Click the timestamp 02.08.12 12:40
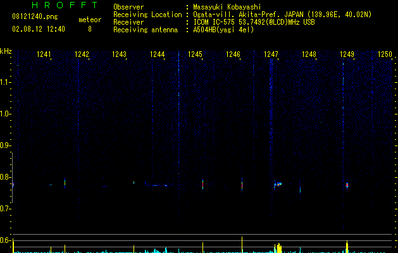The height and width of the screenshot is (253, 398). pos(39,29)
